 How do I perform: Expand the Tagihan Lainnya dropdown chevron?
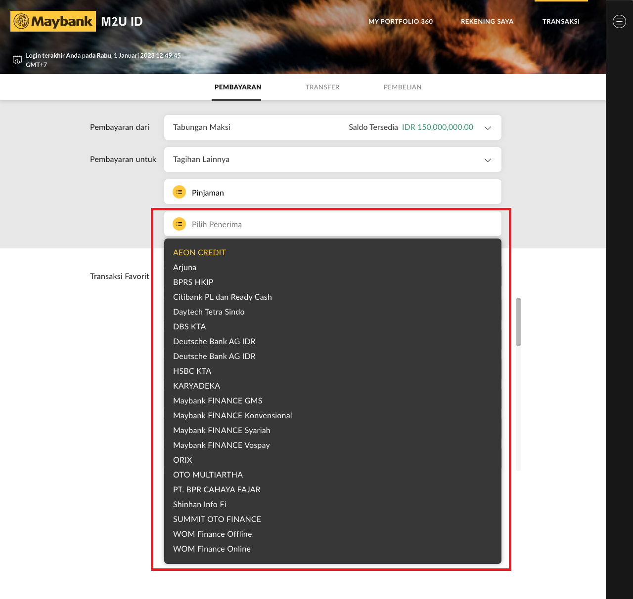[x=488, y=160]
